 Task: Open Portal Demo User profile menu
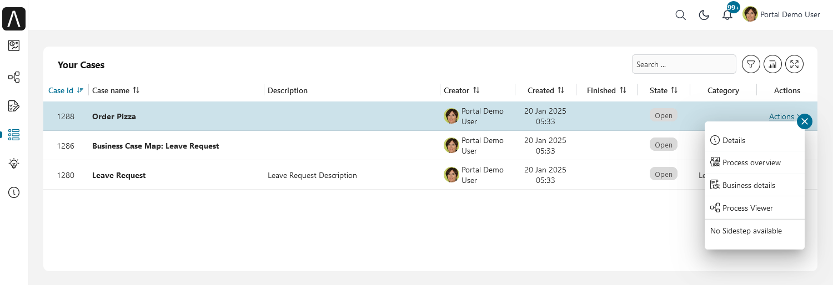click(781, 14)
